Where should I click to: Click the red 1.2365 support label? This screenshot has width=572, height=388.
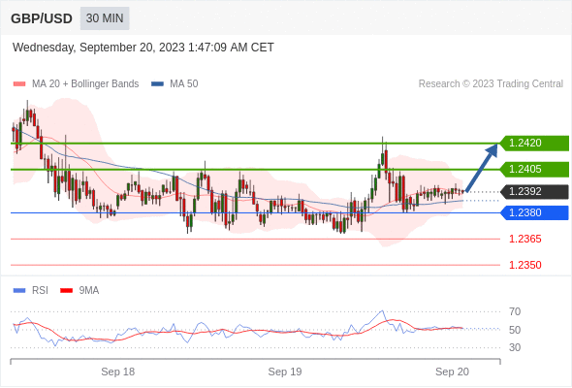[x=524, y=239]
